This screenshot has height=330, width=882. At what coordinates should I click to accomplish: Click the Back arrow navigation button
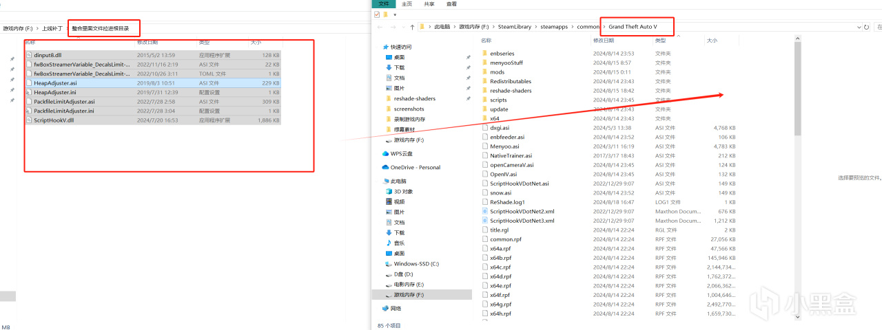379,27
